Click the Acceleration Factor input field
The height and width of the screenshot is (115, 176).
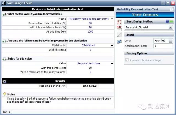163,46
